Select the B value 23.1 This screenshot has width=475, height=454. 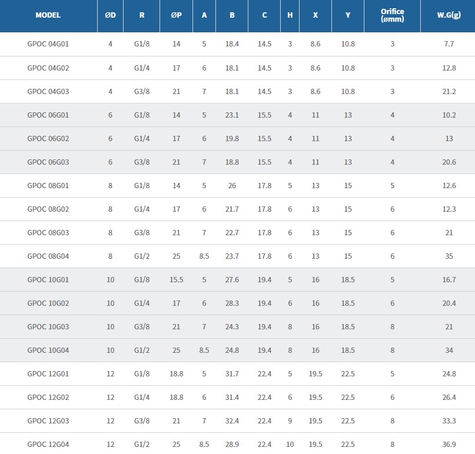pyautogui.click(x=232, y=115)
